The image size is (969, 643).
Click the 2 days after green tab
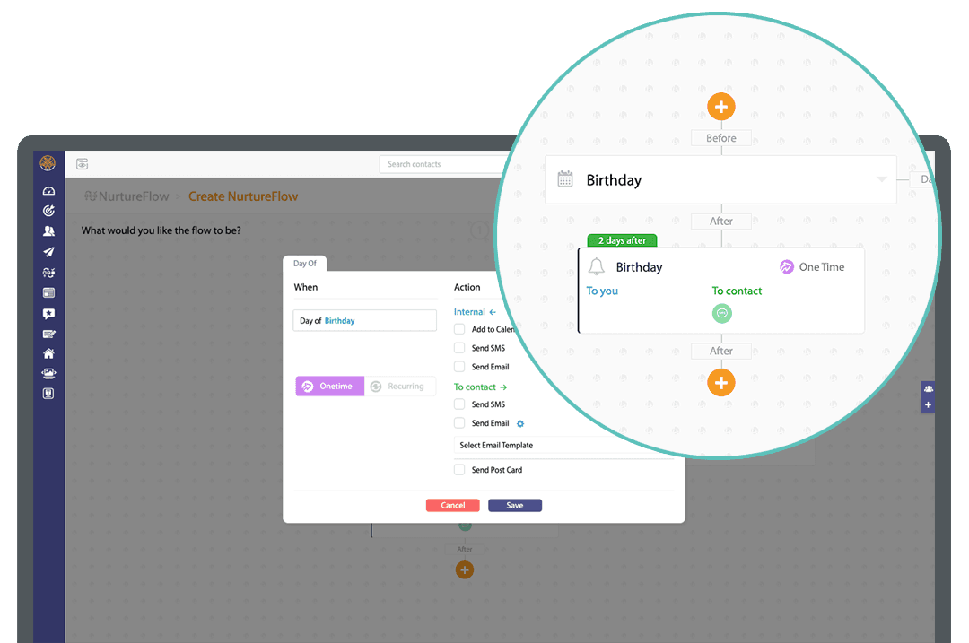622,240
